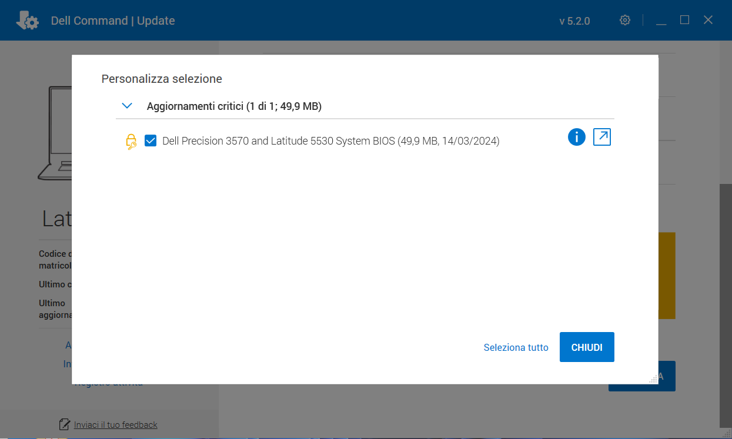The height and width of the screenshot is (439, 732).
Task: Click the yellow lock and key icon
Action: click(131, 142)
